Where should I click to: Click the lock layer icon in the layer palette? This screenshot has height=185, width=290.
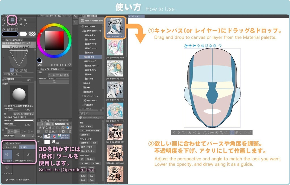pos(50,128)
